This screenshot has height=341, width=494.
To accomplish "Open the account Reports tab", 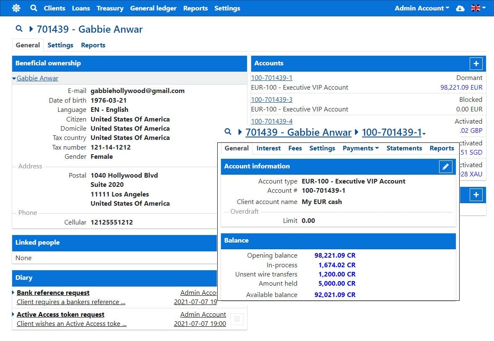I will 442,148.
